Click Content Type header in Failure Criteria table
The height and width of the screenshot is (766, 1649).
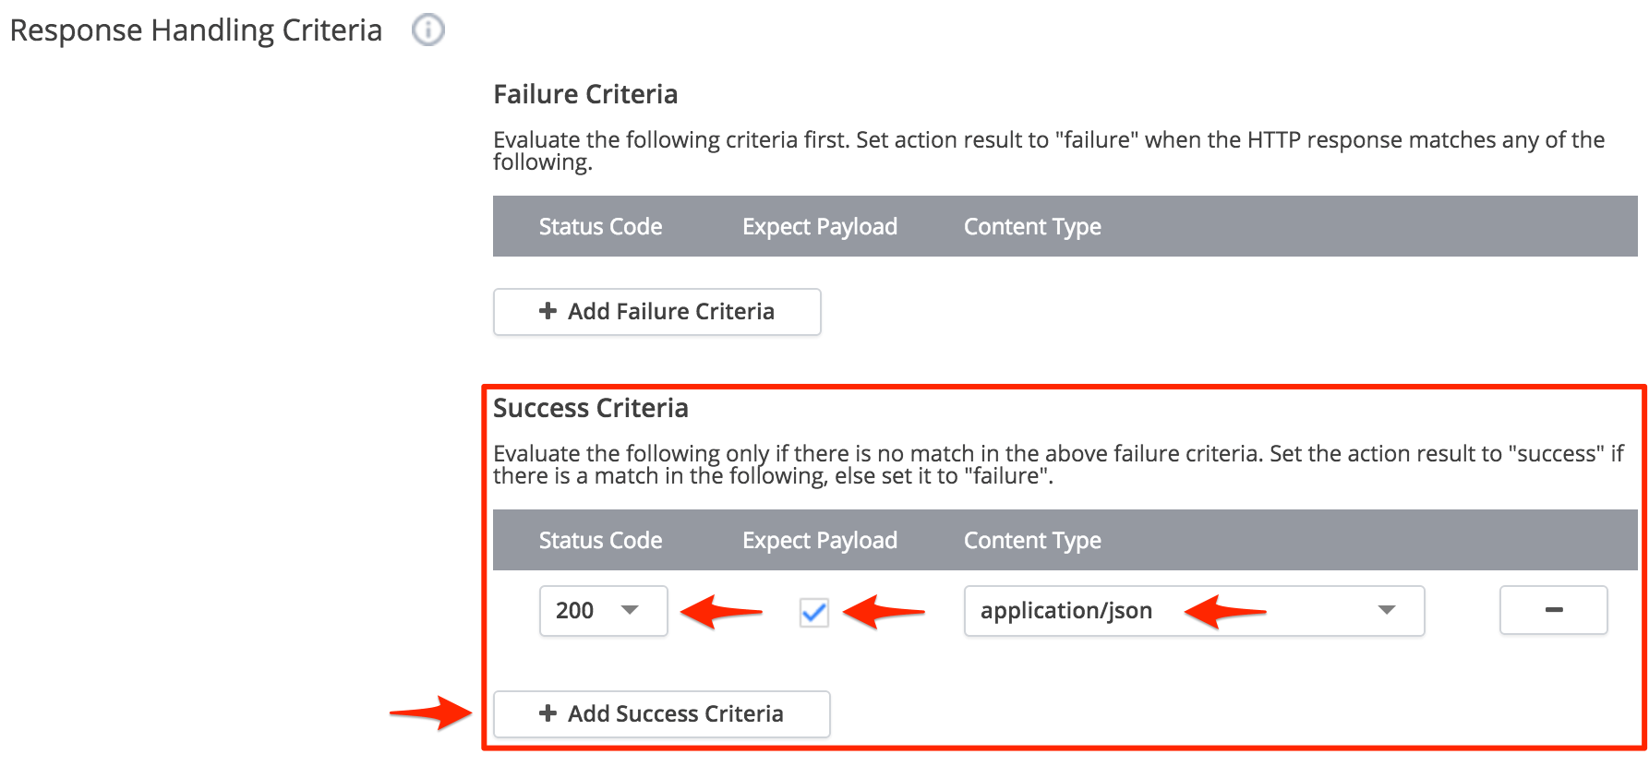[1032, 226]
